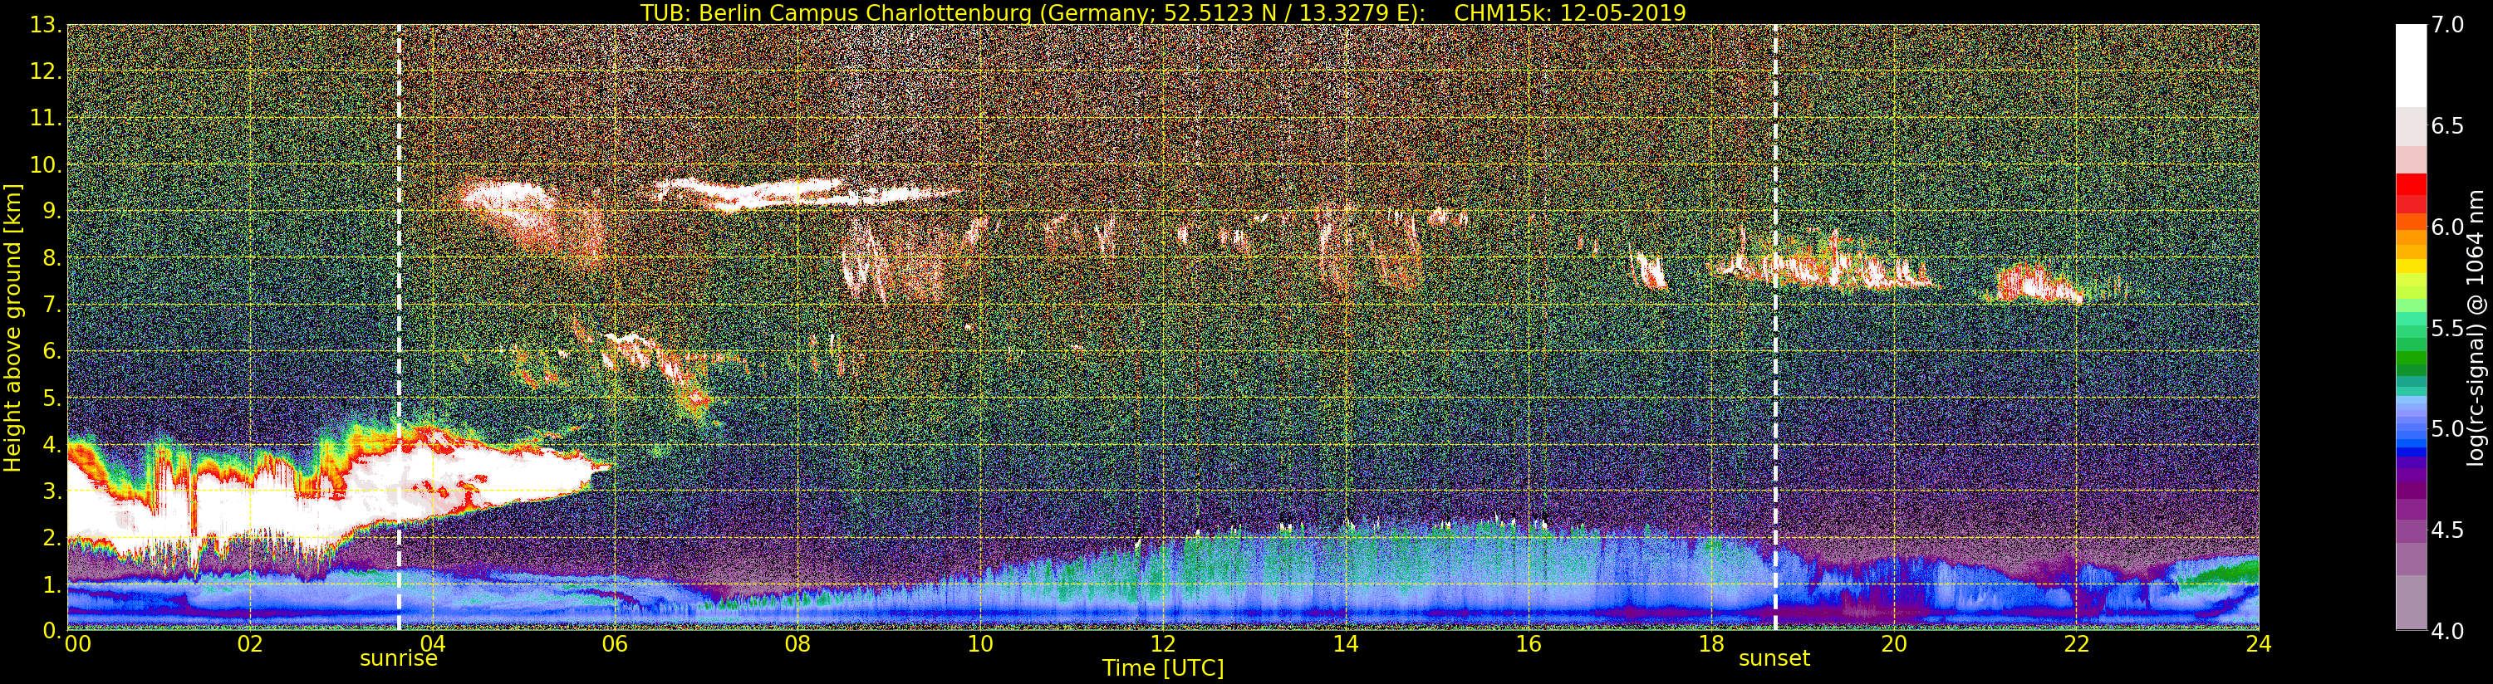Screen dimensions: 2493x684
Task: Click the colorbar value label '6.5'
Action: click(x=2447, y=126)
